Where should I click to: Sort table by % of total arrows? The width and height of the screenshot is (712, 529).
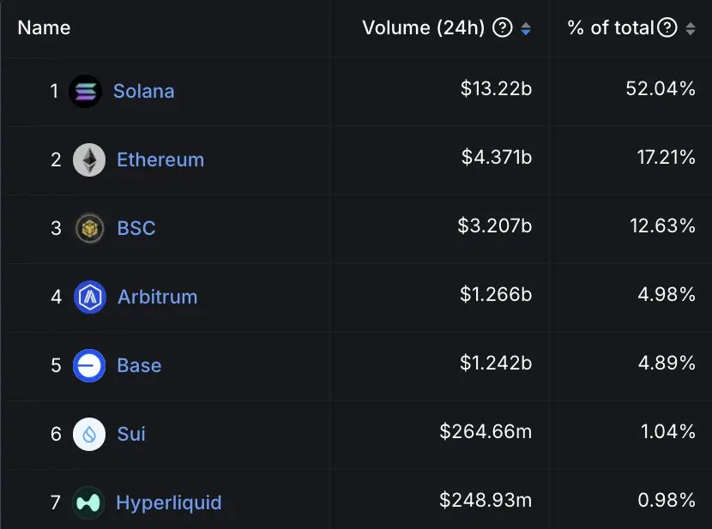(691, 29)
